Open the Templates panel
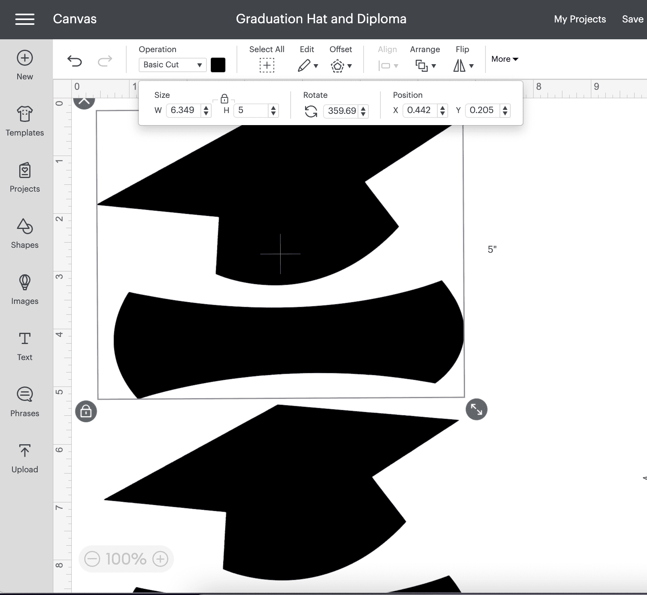This screenshot has width=647, height=595. (x=25, y=121)
